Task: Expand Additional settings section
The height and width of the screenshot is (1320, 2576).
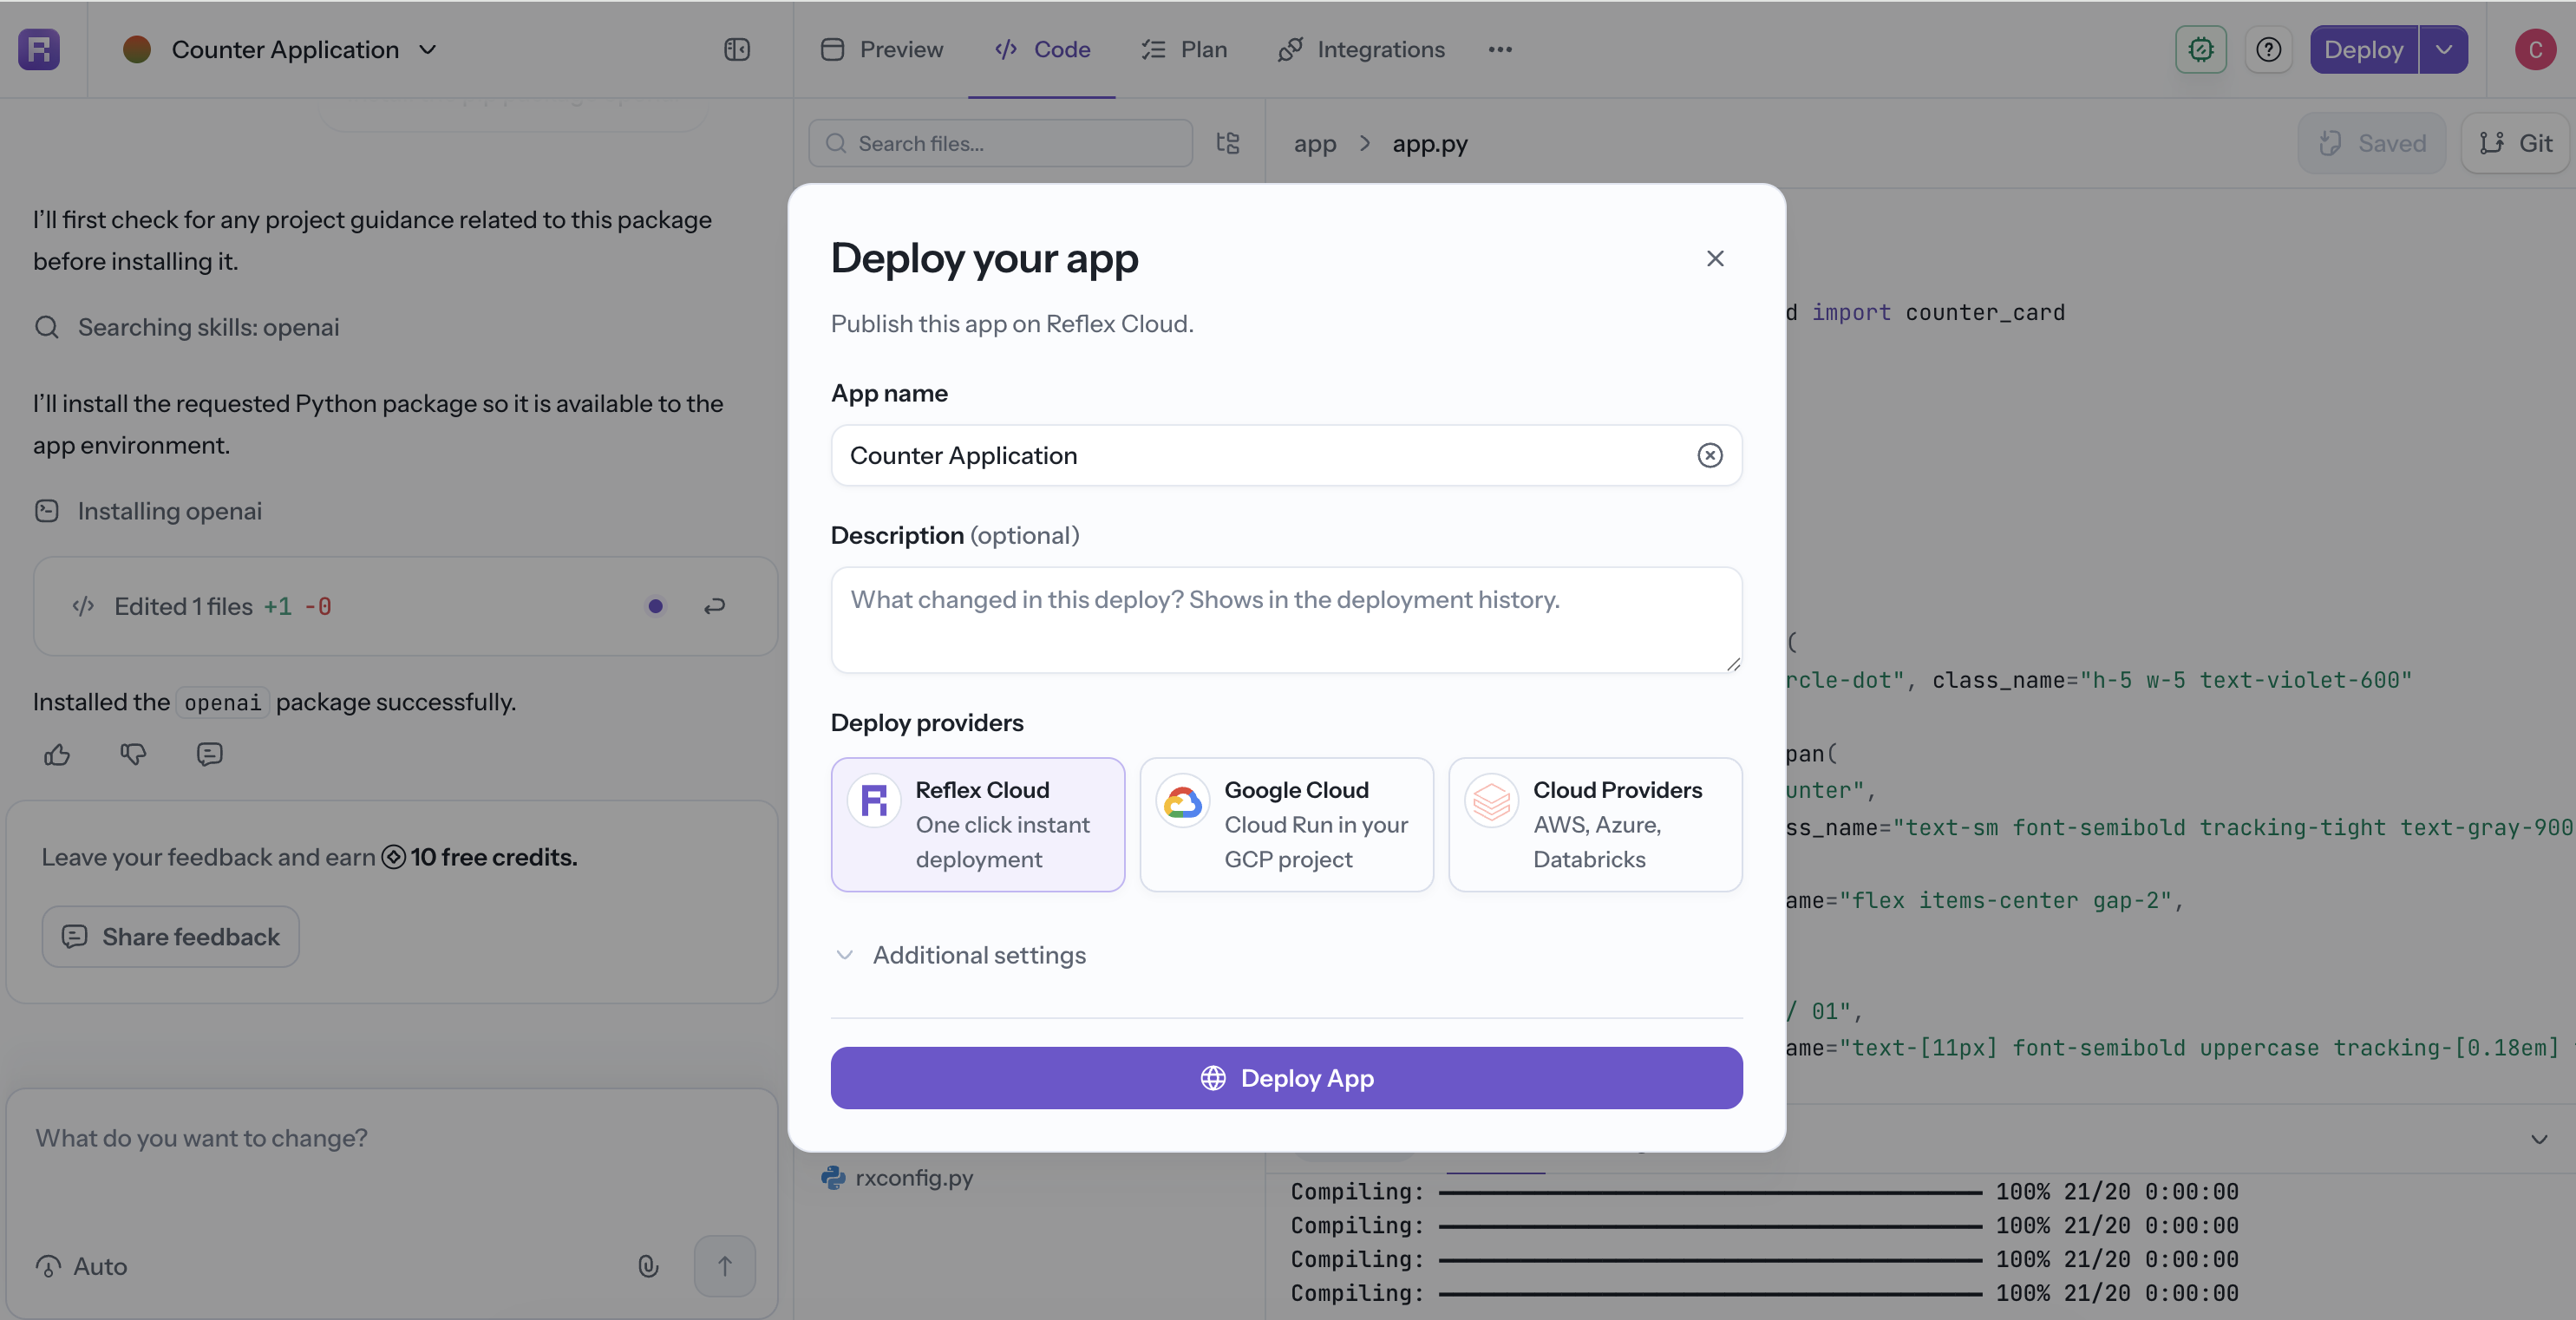Action: (x=960, y=955)
